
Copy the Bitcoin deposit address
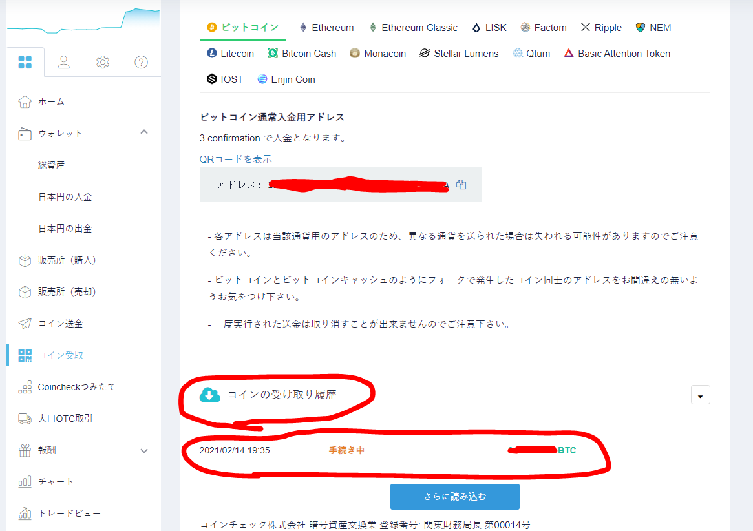(461, 184)
